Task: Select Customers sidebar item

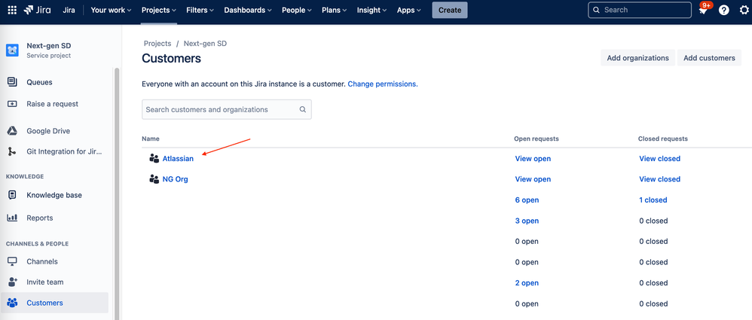Action: pos(55,303)
